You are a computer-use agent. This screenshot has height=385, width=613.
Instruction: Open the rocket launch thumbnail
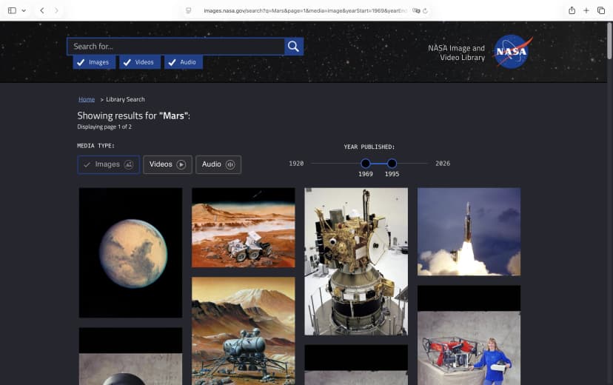point(469,232)
